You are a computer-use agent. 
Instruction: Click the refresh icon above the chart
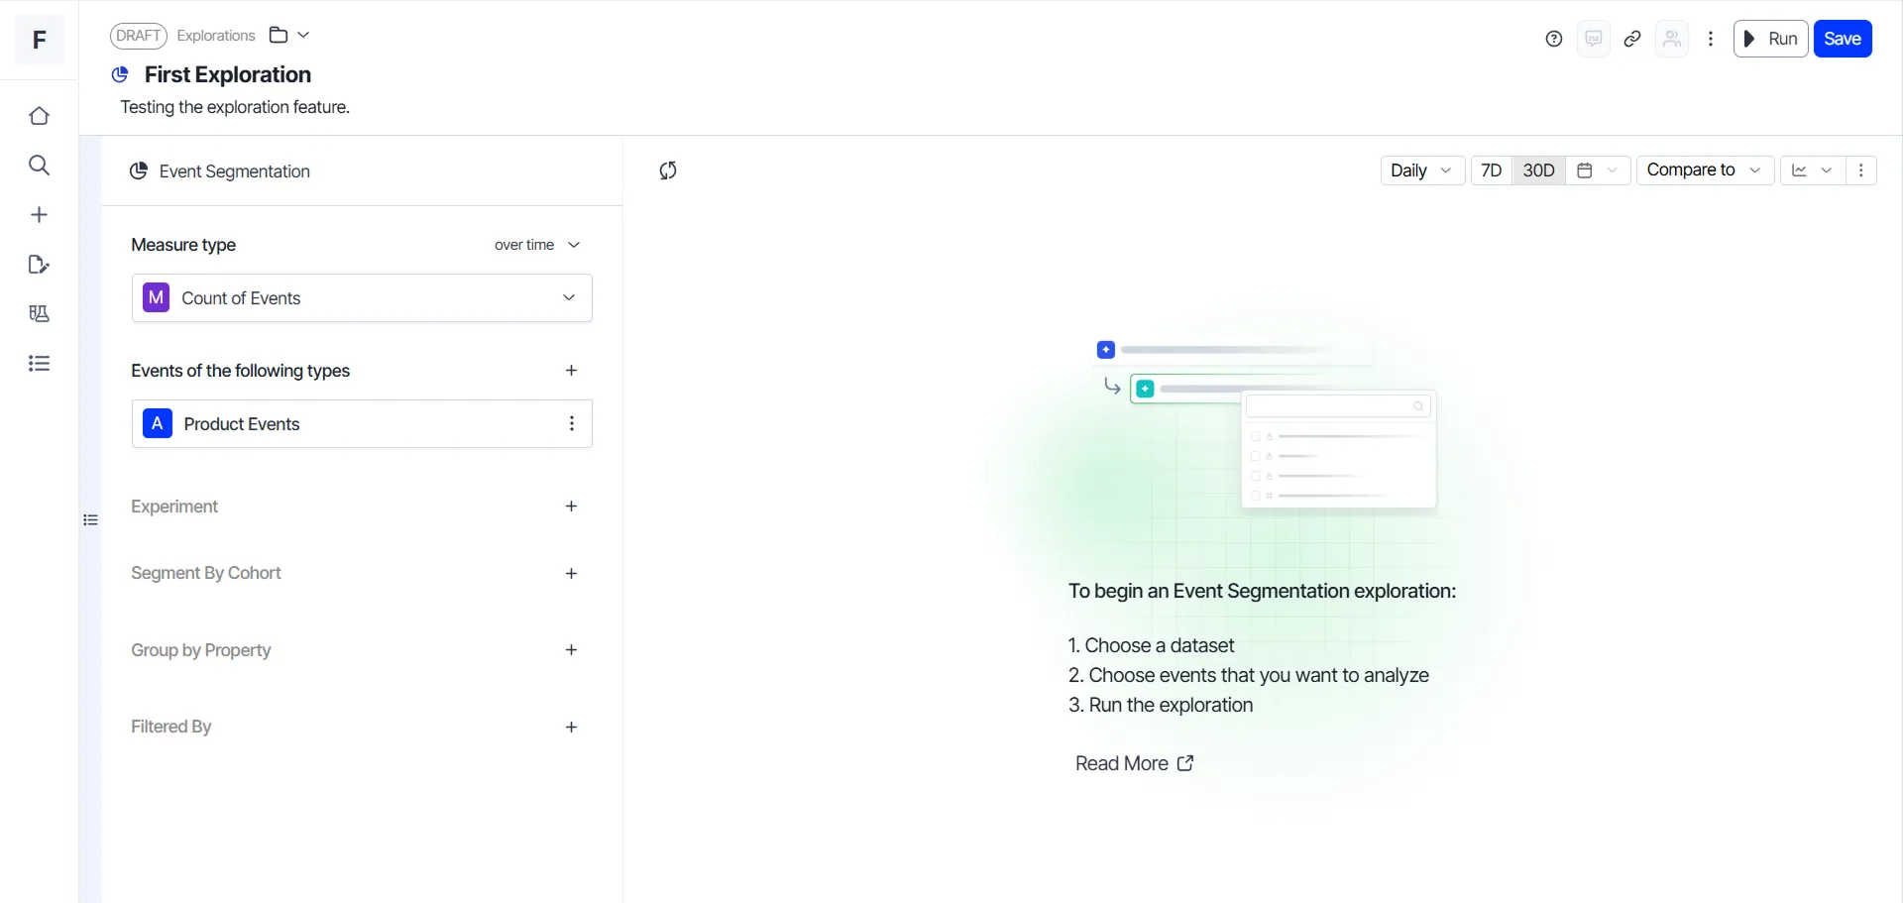tap(668, 170)
